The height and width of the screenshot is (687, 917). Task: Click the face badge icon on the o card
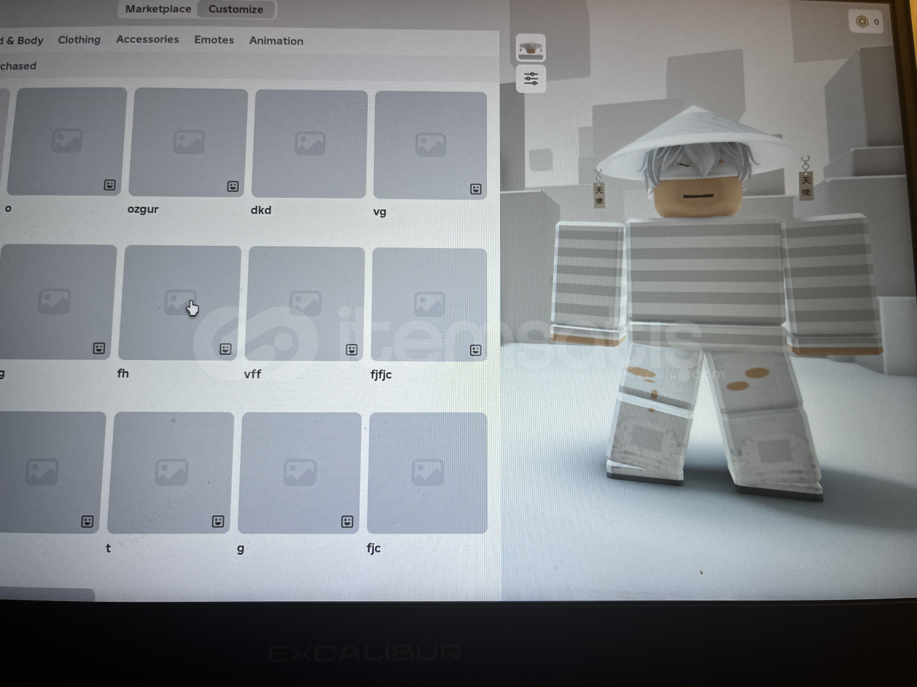click(x=110, y=185)
